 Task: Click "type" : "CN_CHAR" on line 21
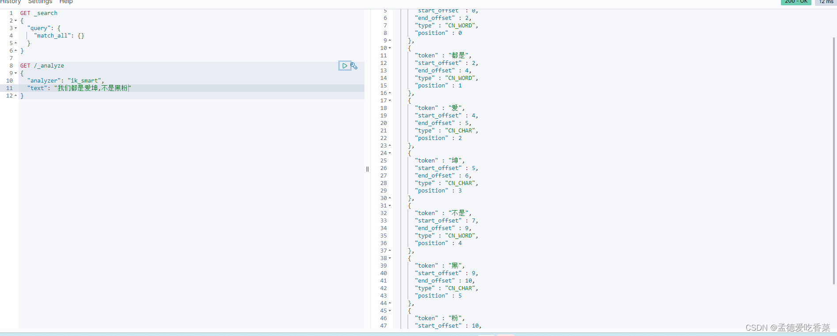[x=447, y=131]
